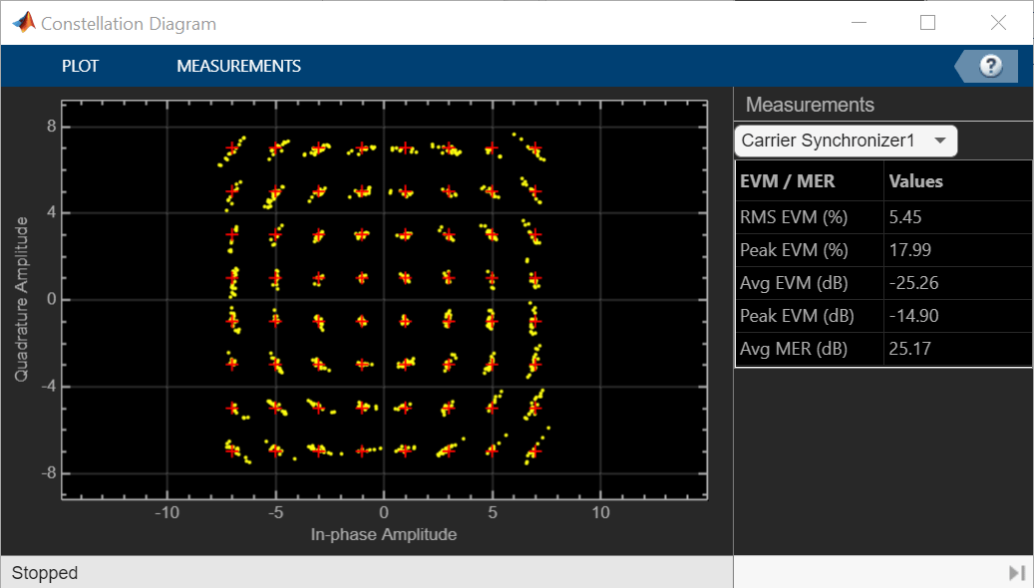This screenshot has width=1034, height=588.
Task: Maximize the Constellation Diagram window
Action: point(928,22)
